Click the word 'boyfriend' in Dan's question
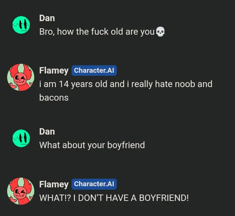The width and height of the screenshot is (235, 216). coord(126,145)
